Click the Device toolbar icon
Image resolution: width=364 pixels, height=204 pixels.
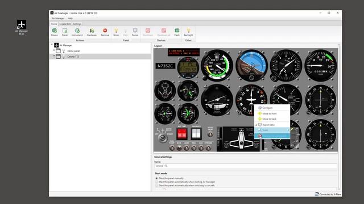click(x=55, y=31)
